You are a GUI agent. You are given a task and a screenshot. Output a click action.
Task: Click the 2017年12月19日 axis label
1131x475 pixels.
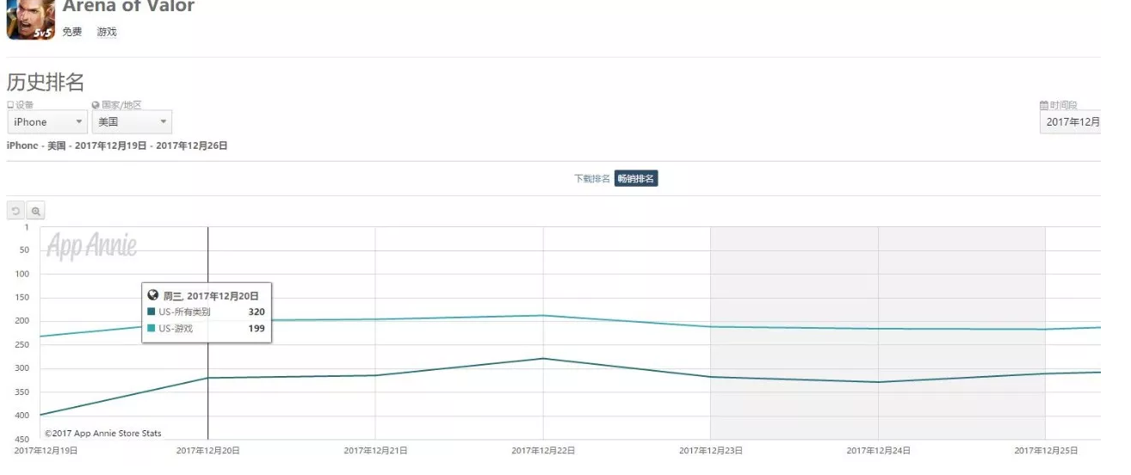click(x=46, y=450)
